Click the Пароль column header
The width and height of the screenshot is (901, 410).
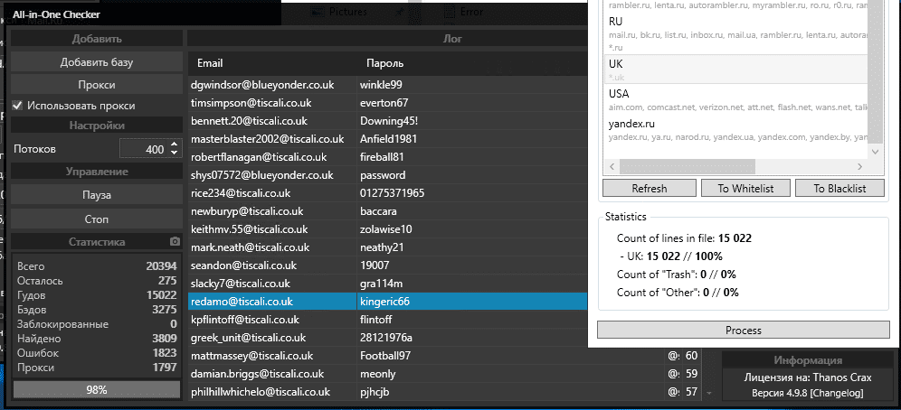(x=384, y=63)
